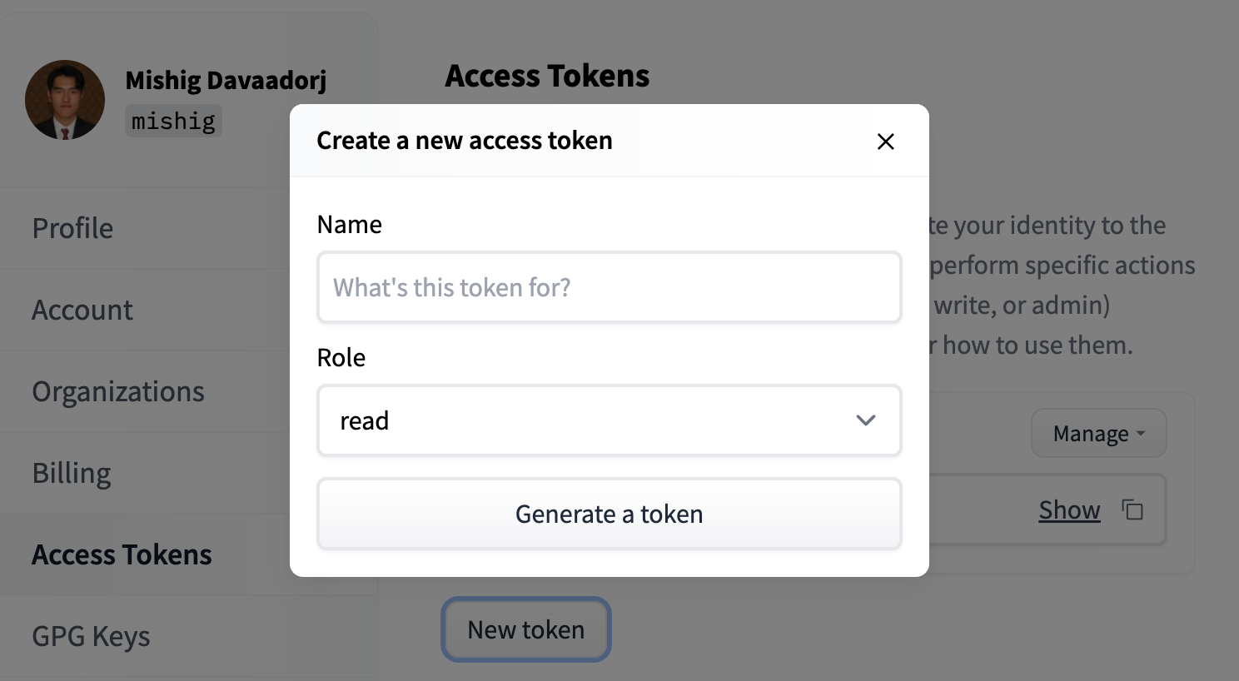
Task: Open GPG Keys settings page
Action: [x=91, y=636]
